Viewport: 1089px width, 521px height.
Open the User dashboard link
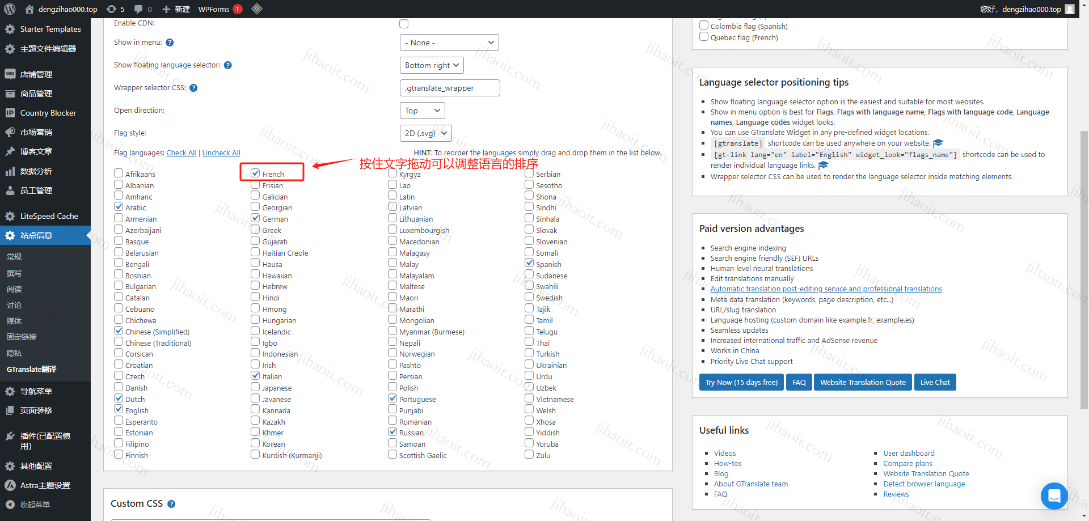click(x=909, y=454)
